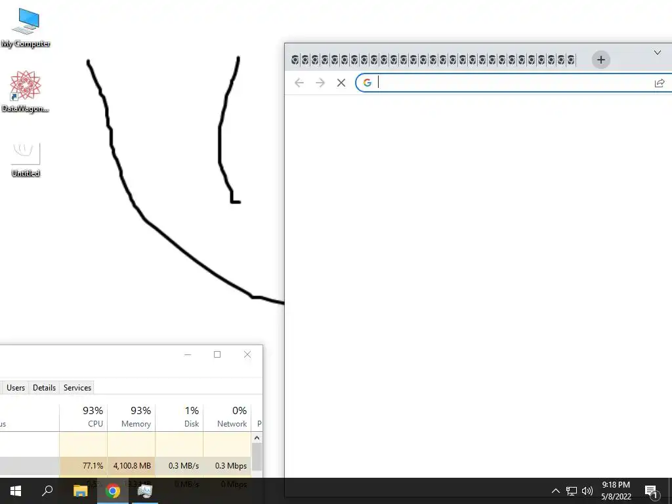Click the 77.1% CPU cell
672x504 pixels.
pos(83,466)
